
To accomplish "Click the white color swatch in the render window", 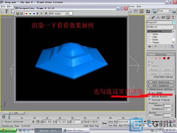I will [x=71, y=13].
